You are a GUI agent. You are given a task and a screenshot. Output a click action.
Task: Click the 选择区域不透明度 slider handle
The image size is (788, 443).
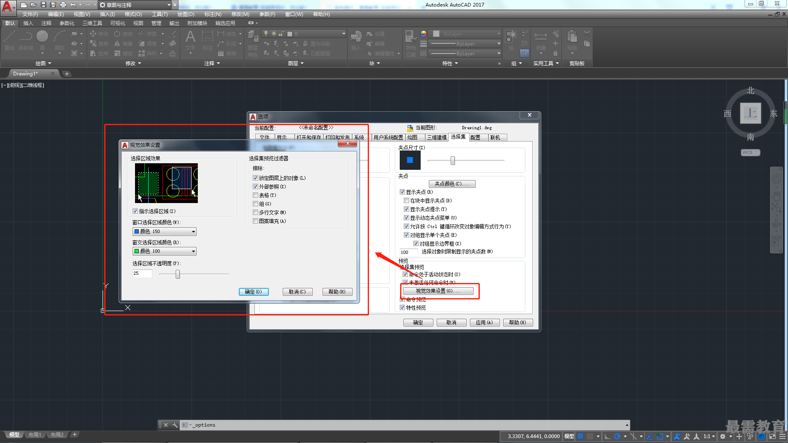(178, 274)
